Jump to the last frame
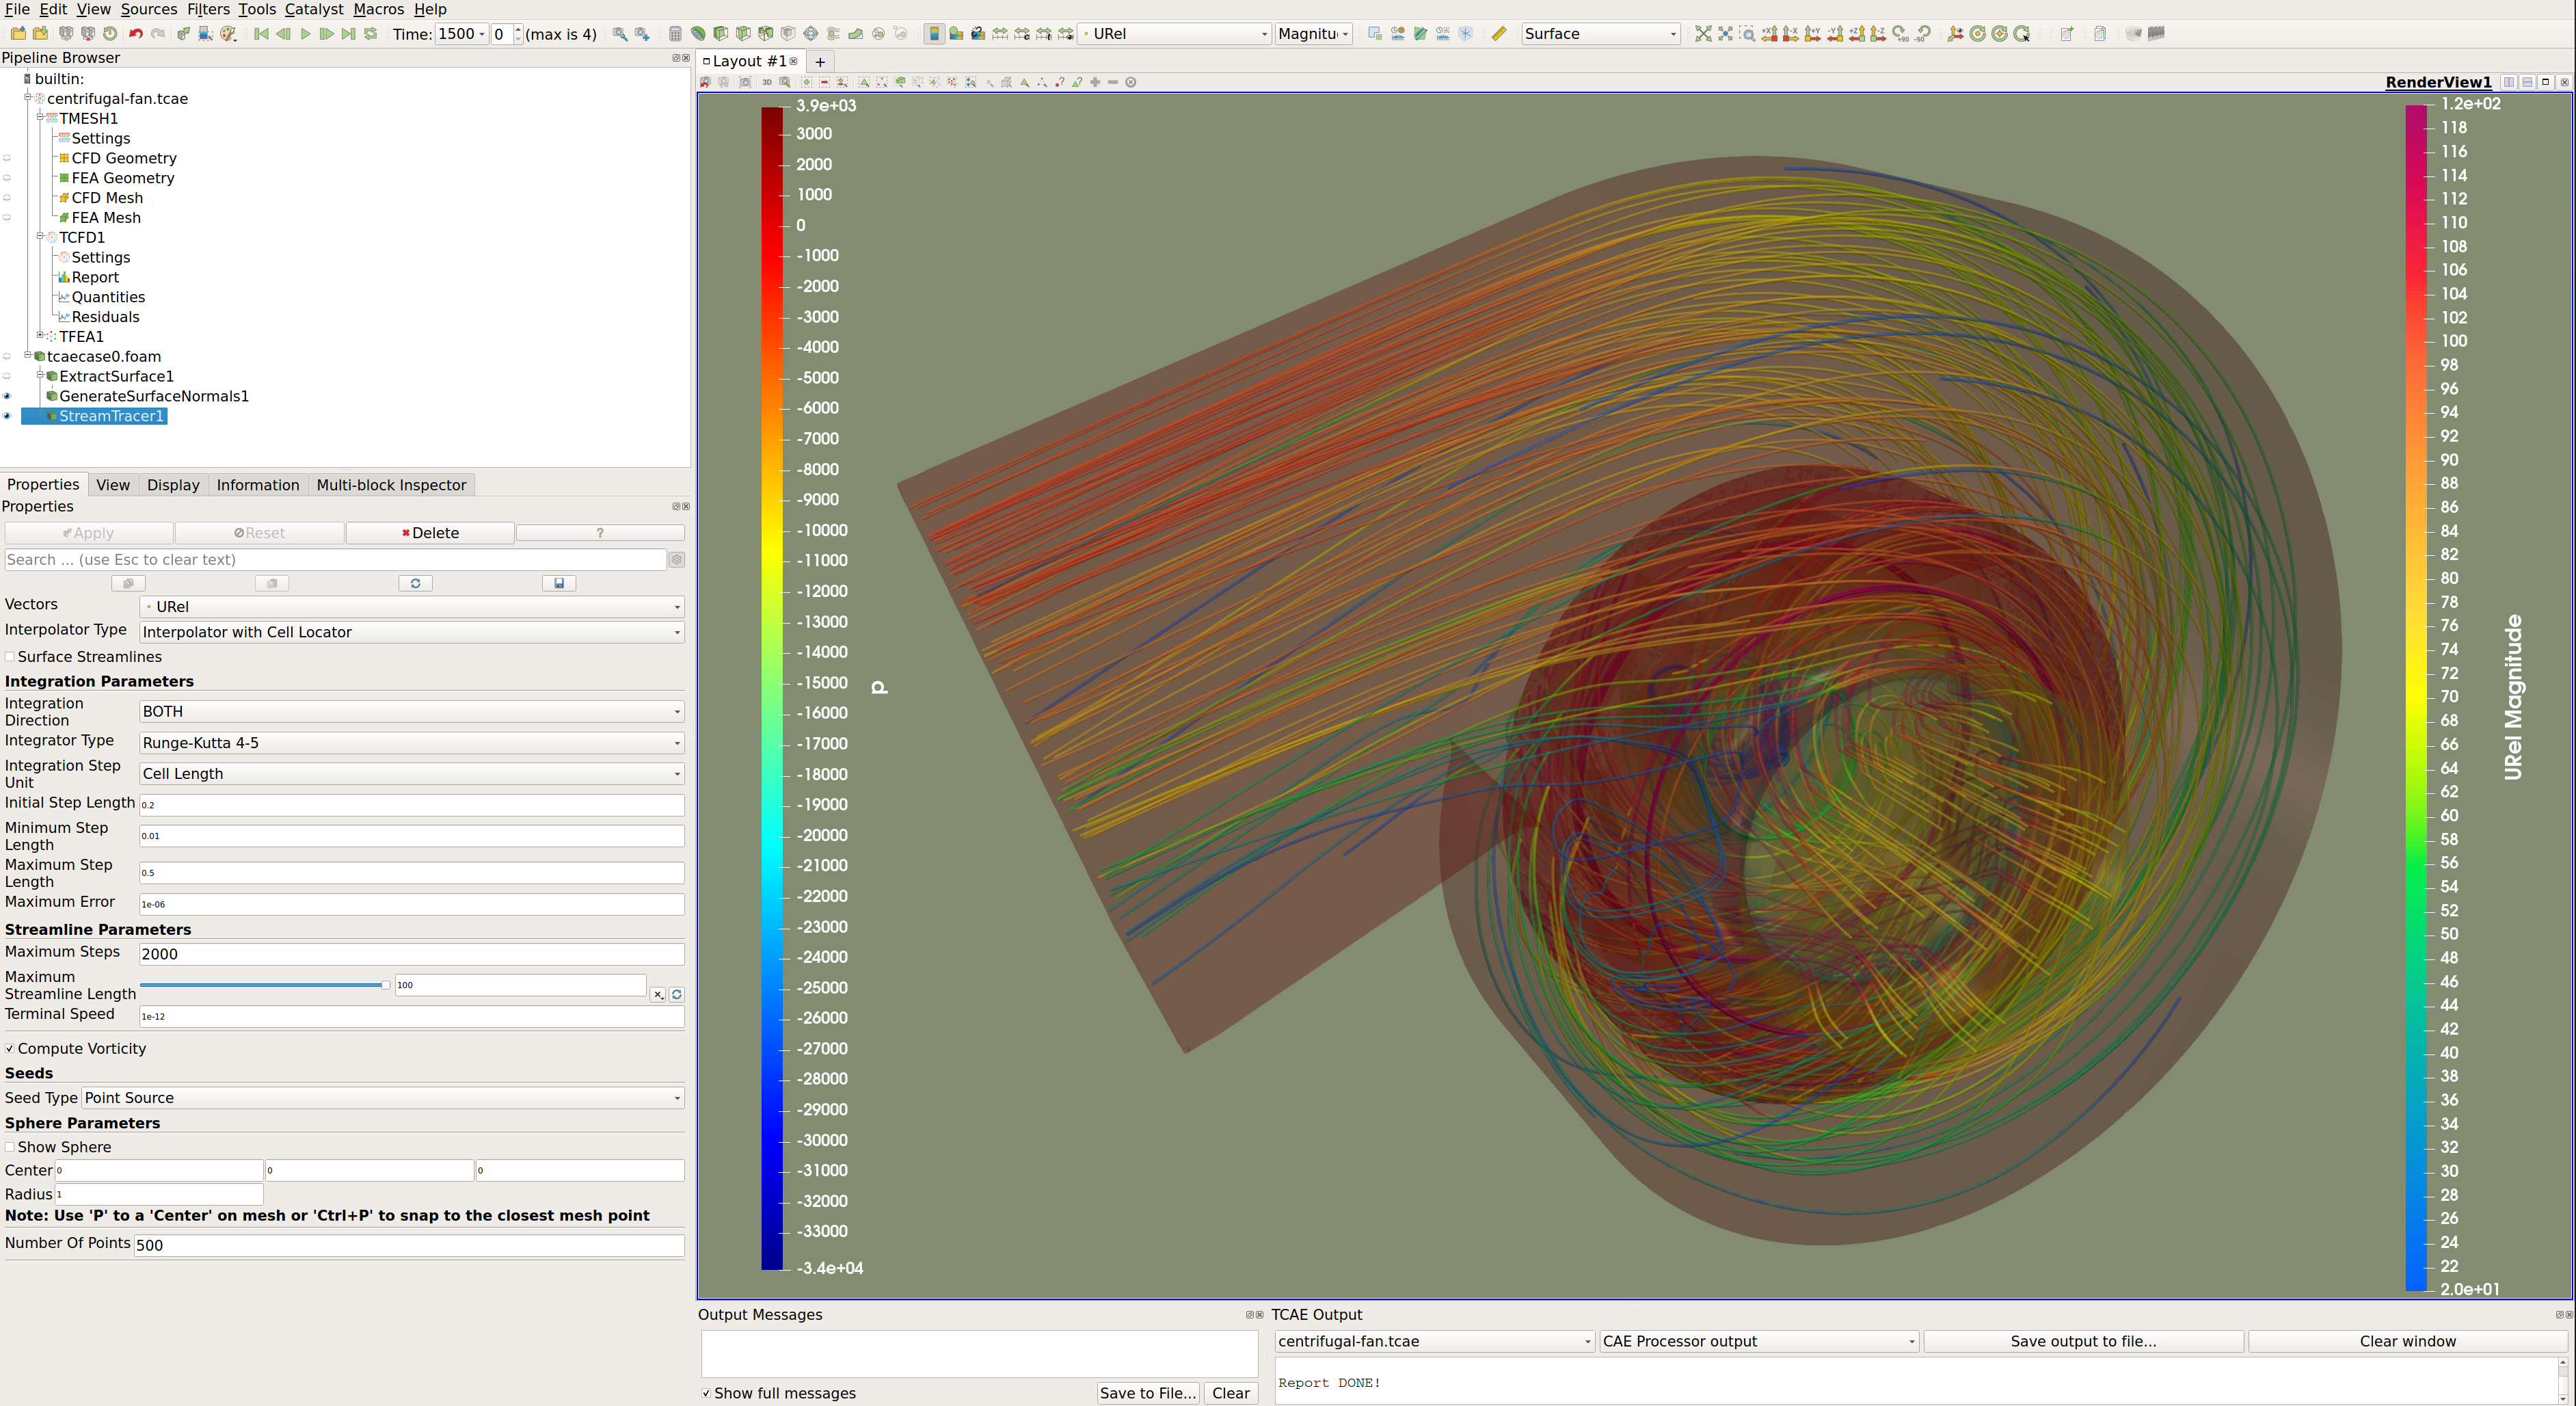The width and height of the screenshot is (2576, 1406). (x=348, y=34)
